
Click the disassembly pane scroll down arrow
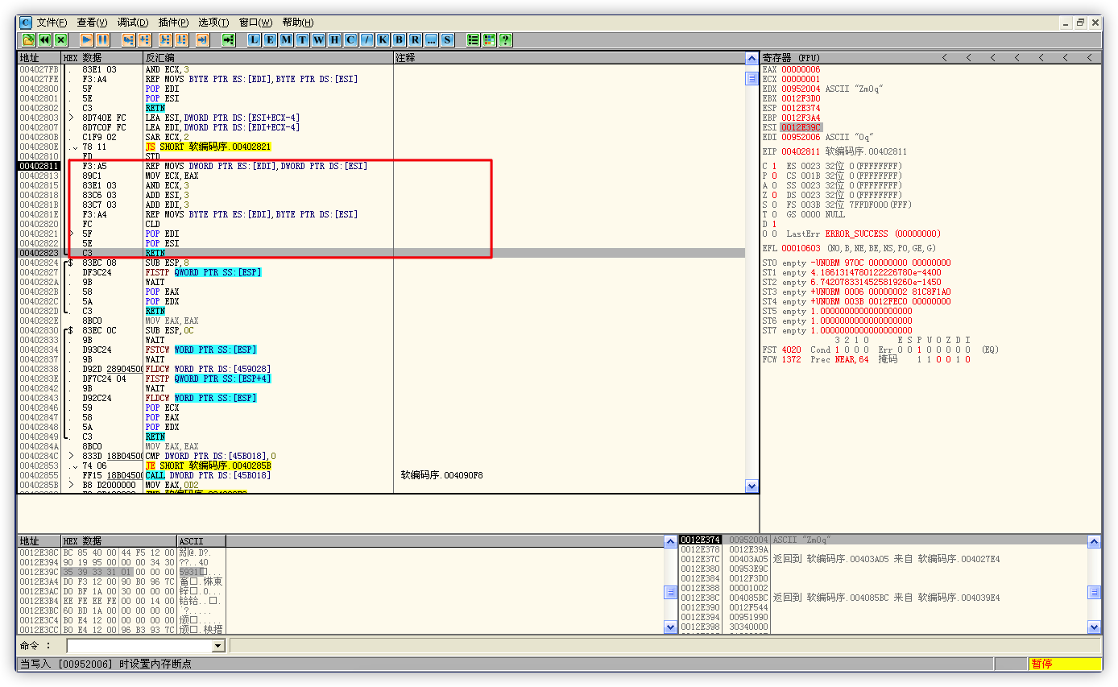(x=752, y=486)
